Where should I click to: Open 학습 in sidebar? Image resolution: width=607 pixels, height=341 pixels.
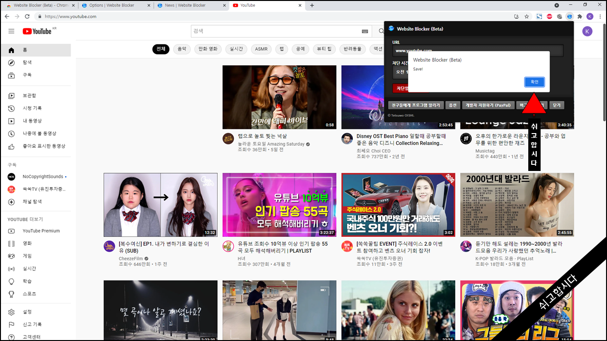[x=36, y=281]
